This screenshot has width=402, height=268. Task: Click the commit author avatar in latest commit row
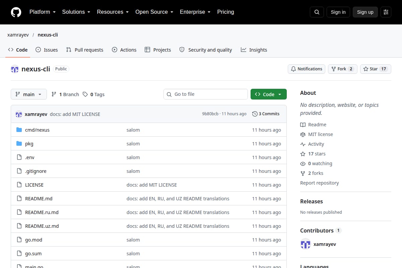click(x=19, y=114)
